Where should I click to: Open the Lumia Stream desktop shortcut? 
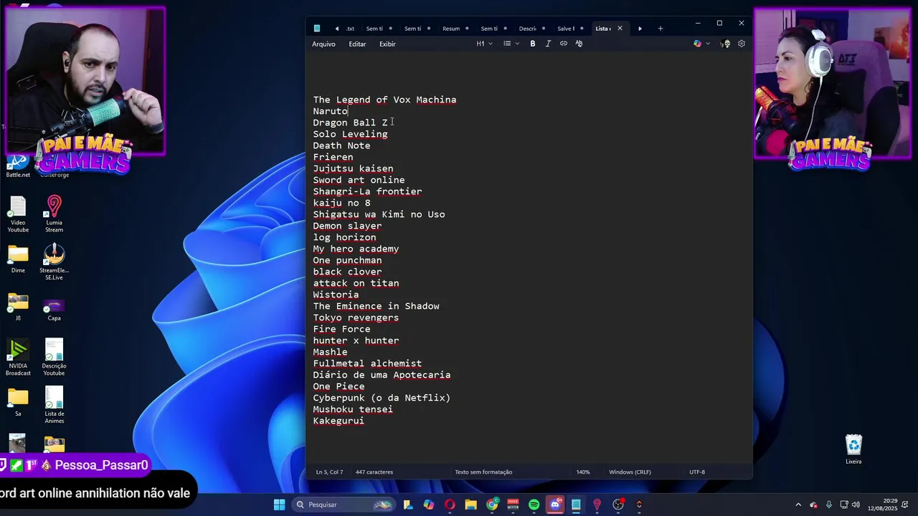pos(54,214)
